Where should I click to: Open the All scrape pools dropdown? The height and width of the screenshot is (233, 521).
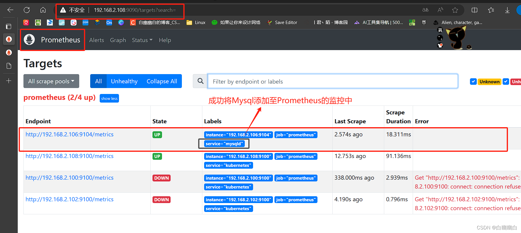point(51,81)
